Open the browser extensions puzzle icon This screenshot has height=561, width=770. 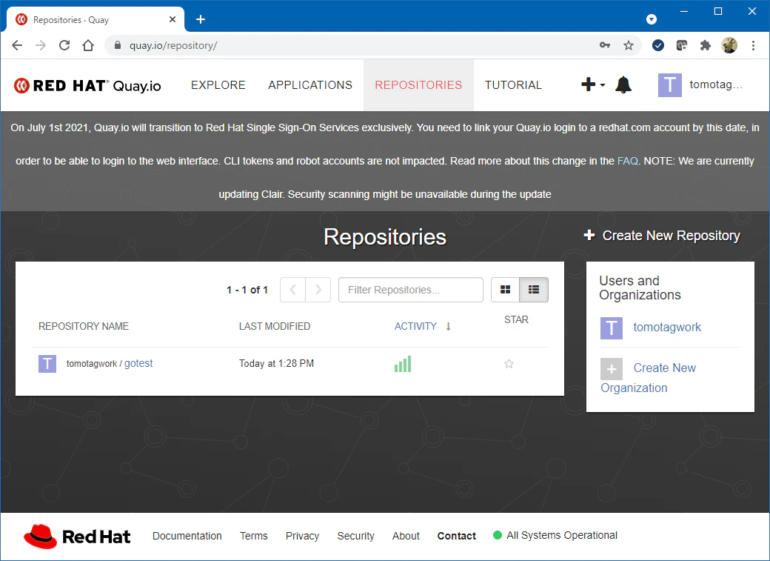[705, 45]
